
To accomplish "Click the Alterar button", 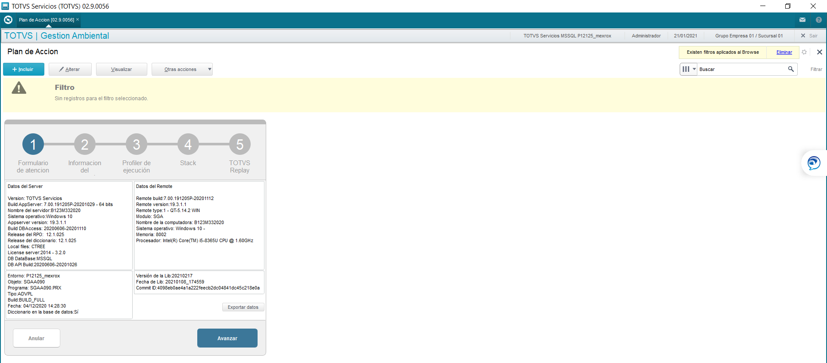I will click(x=70, y=69).
